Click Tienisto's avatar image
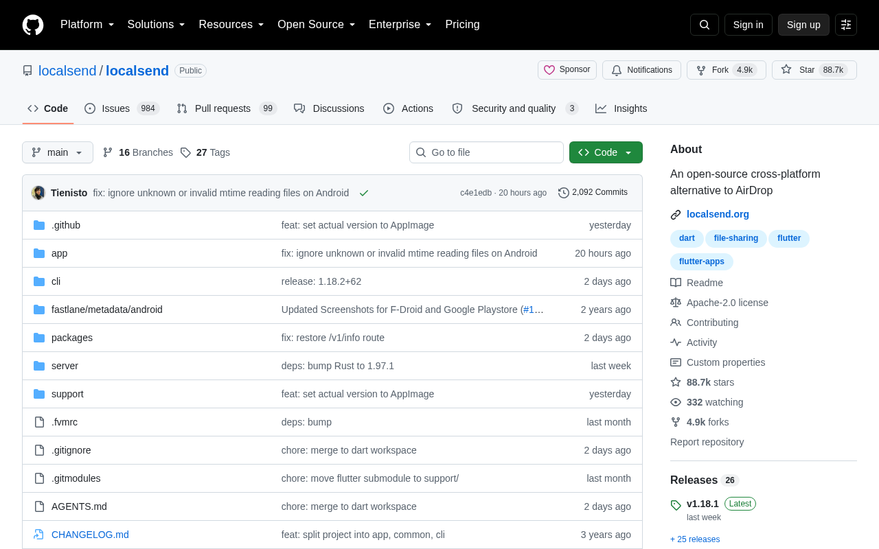Screen dimensions: 879x549 pyautogui.click(x=38, y=193)
